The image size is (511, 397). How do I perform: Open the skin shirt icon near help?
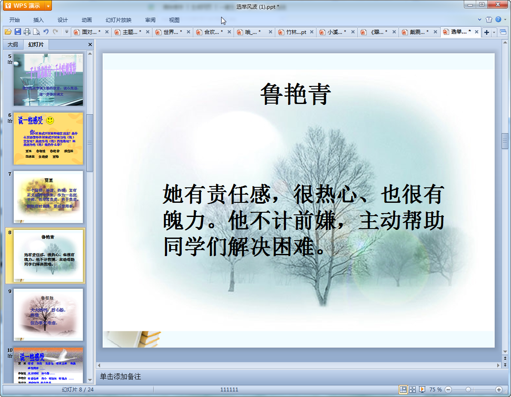489,20
